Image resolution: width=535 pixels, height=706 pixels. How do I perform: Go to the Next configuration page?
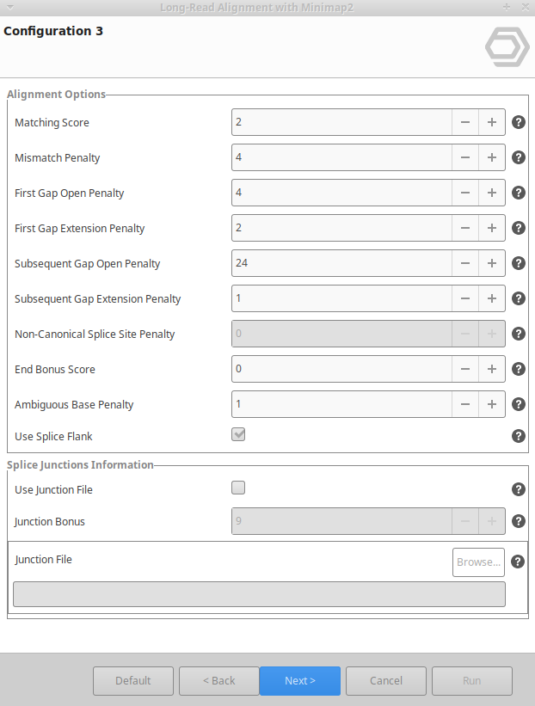click(300, 681)
